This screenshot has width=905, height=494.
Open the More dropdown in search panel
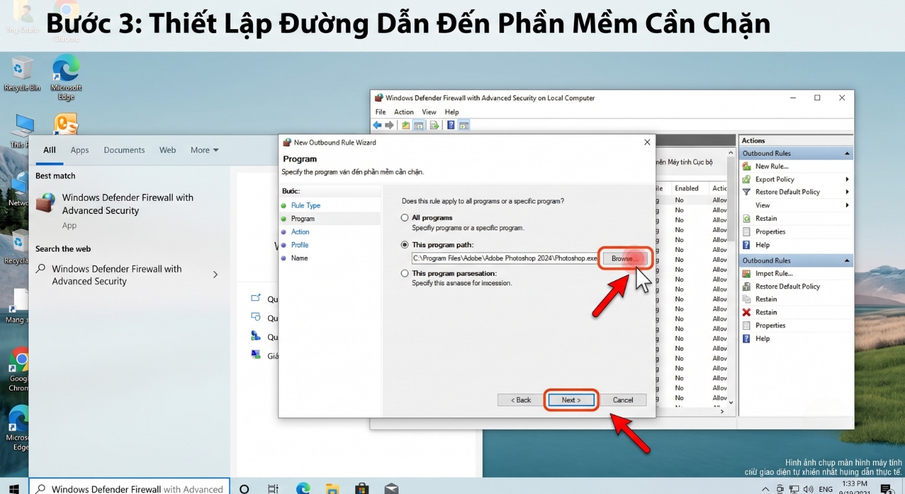(204, 150)
